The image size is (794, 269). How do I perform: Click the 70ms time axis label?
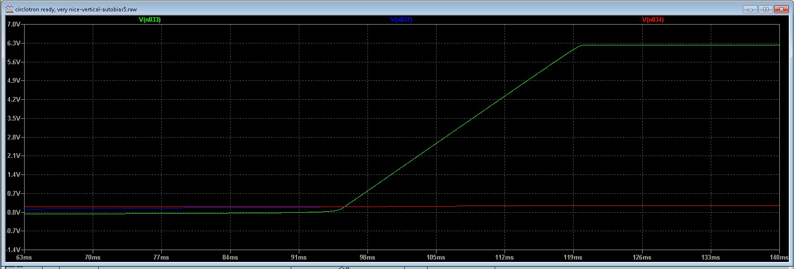(x=93, y=257)
